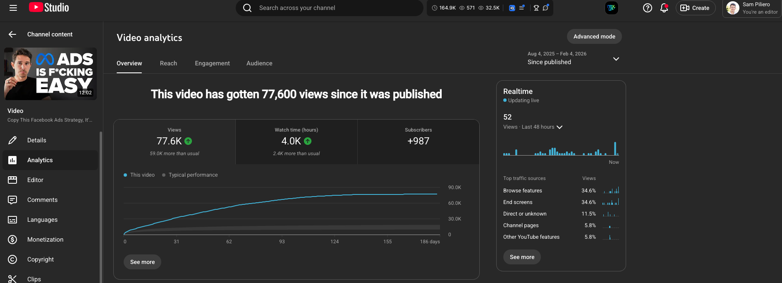Open Comments icon in sidebar
Image resolution: width=782 pixels, height=283 pixels.
click(x=12, y=200)
